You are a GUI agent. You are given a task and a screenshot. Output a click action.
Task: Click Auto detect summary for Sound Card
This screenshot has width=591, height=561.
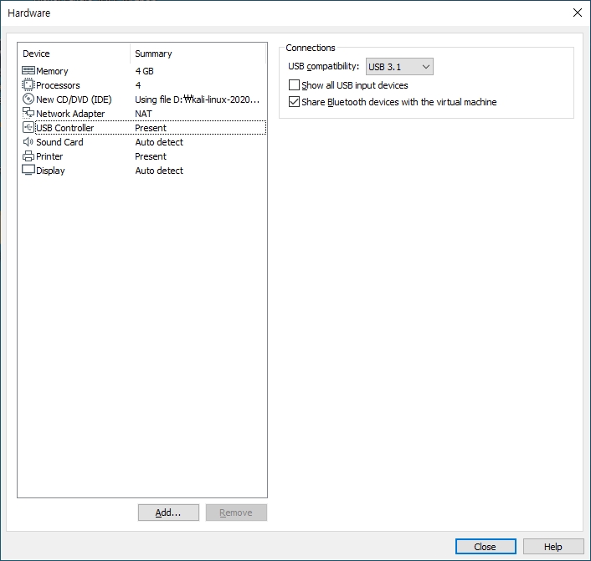coord(159,142)
